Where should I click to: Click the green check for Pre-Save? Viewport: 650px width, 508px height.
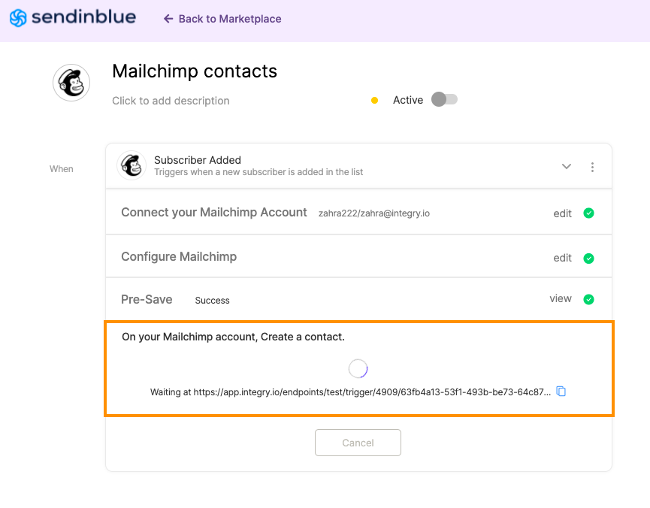pyautogui.click(x=588, y=299)
